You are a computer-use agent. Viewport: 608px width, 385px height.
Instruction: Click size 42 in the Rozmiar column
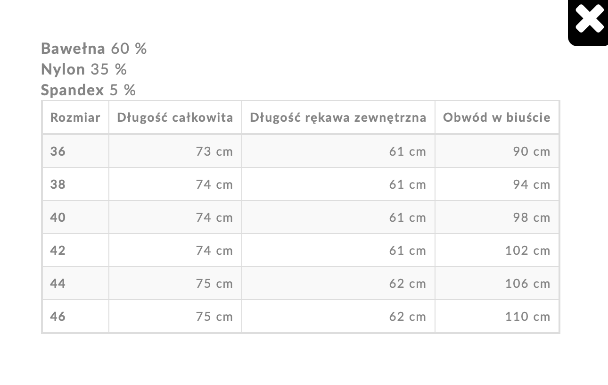coord(58,251)
